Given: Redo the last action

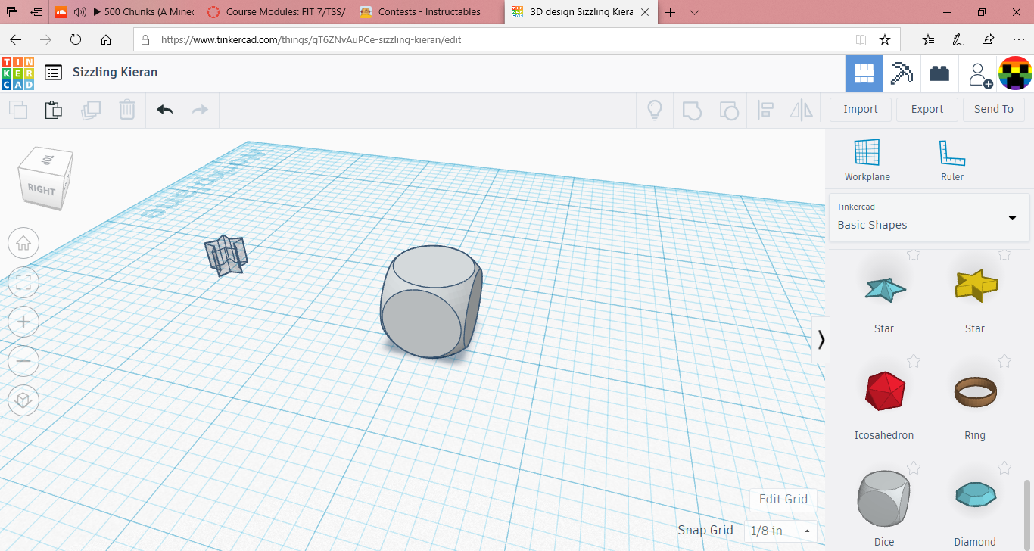Looking at the screenshot, I should coord(200,110).
